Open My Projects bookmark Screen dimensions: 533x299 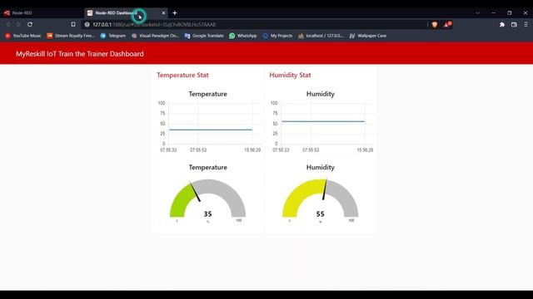(277, 36)
